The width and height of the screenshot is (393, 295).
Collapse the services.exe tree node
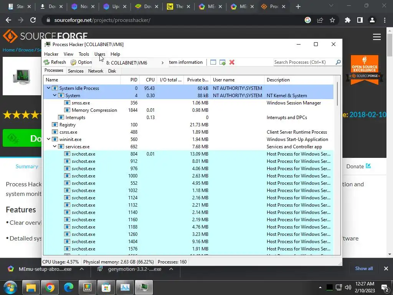click(x=54, y=146)
